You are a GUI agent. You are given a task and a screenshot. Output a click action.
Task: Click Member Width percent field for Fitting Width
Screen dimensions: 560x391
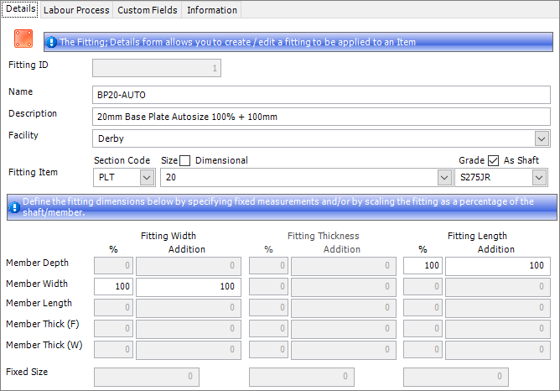(x=113, y=287)
